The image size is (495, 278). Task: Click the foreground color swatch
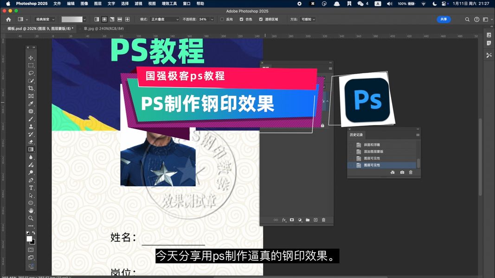click(x=29, y=239)
